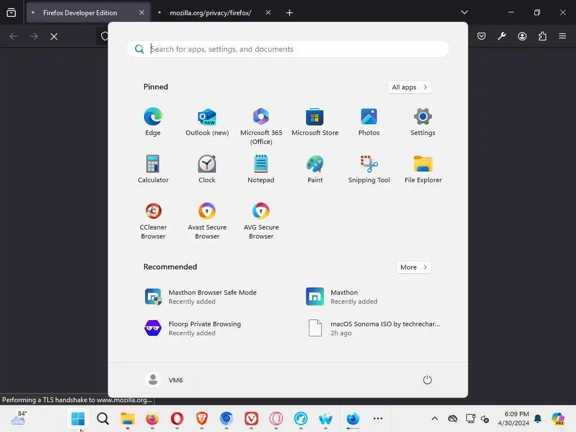Open Firefox extensions puzzle icon

pos(542,36)
